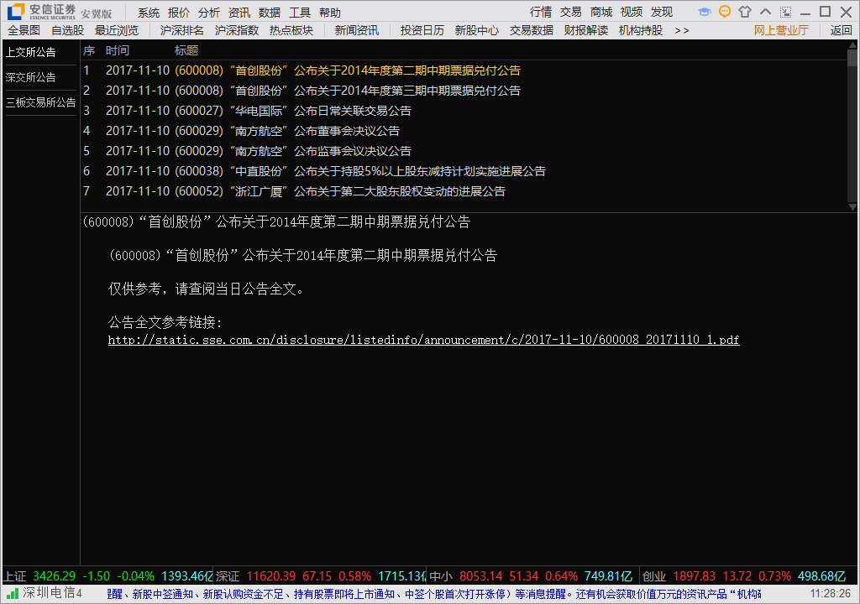Collapse the toolbar with the up chevron
The width and height of the screenshot is (860, 604).
[x=766, y=12]
